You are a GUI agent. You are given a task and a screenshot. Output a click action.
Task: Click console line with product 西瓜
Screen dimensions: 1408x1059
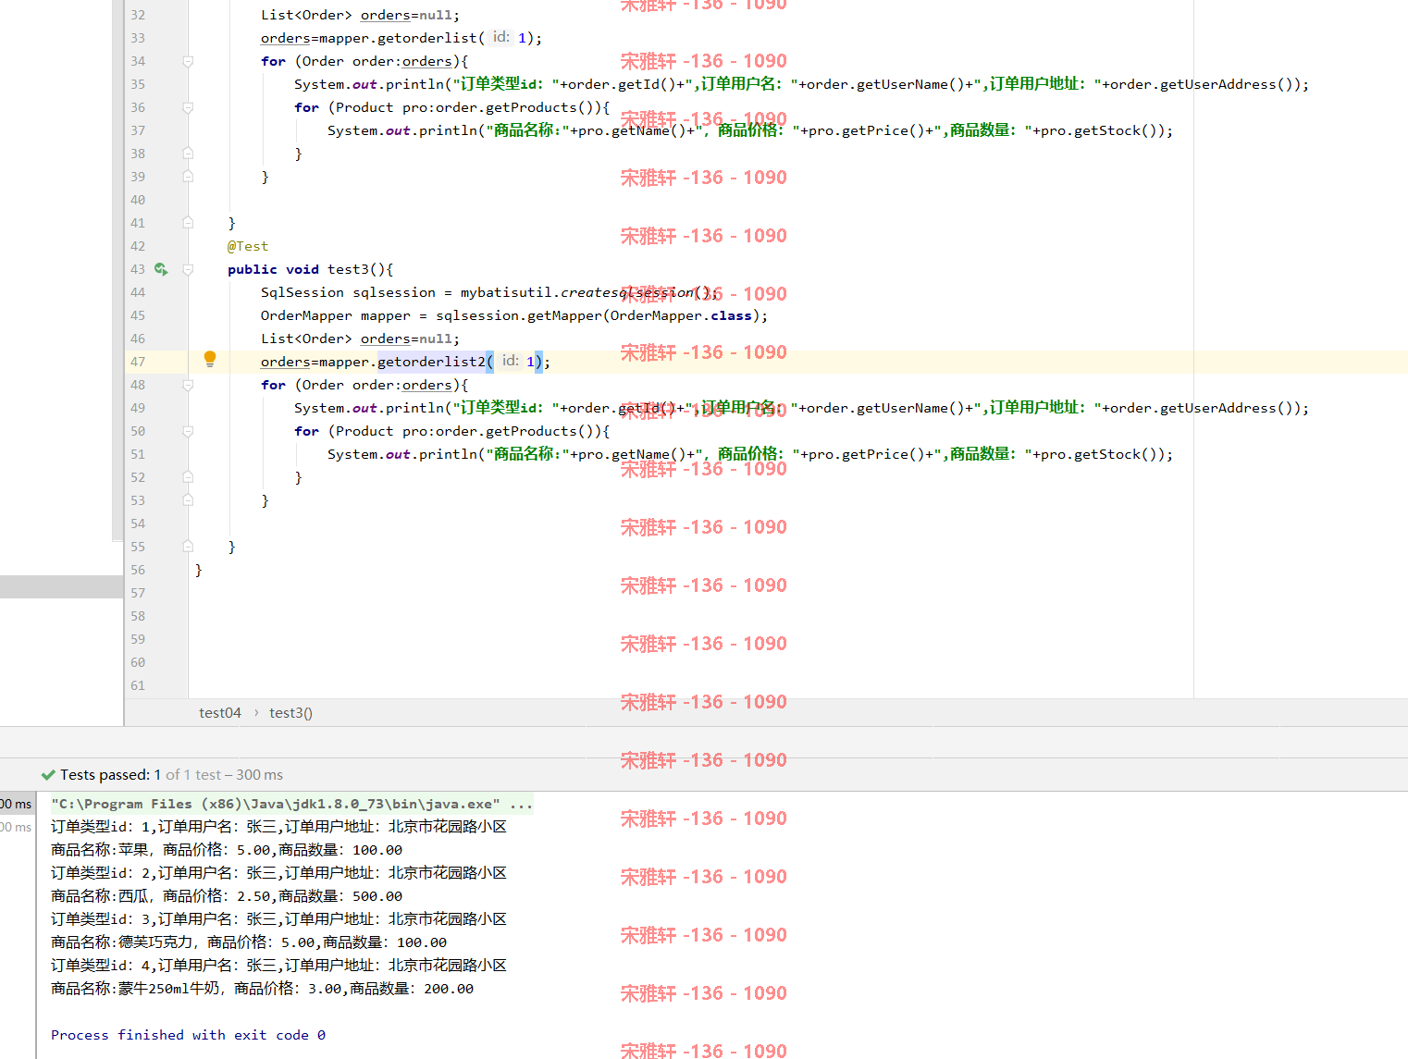point(227,896)
